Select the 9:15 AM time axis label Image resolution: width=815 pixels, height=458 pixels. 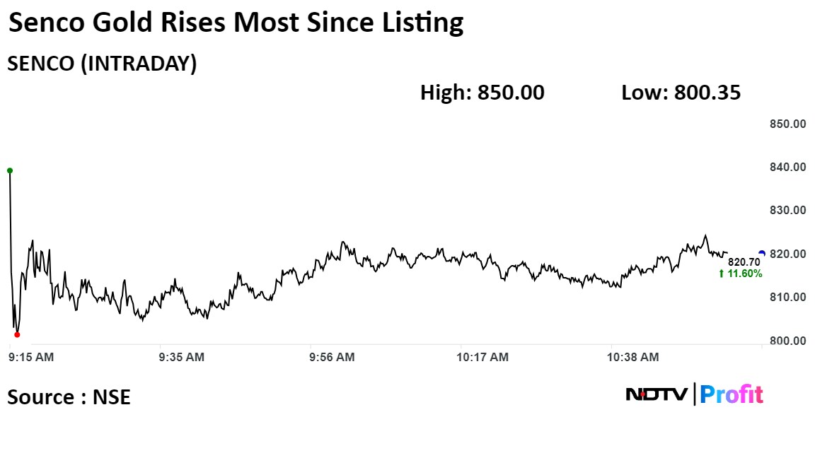[31, 358]
